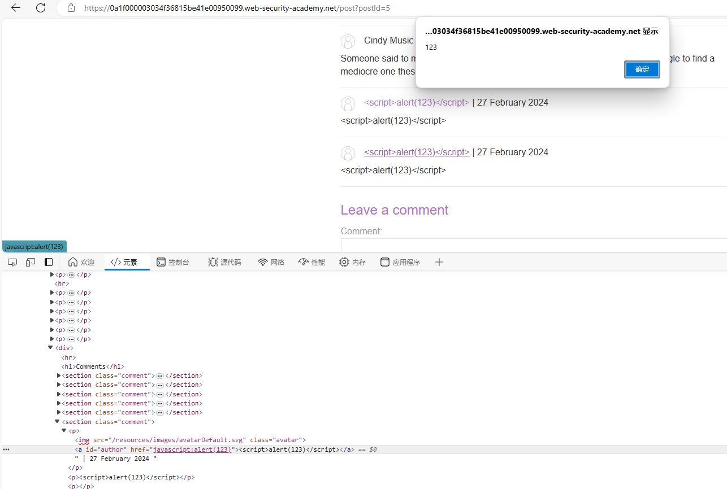The height and width of the screenshot is (489, 727).
Task: Click the site information lock icon
Action: pos(71,8)
